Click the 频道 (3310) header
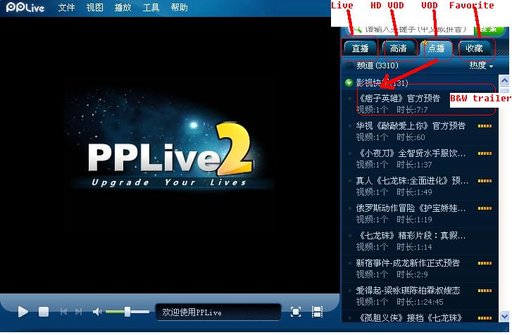The image size is (512, 335). pyautogui.click(x=377, y=65)
